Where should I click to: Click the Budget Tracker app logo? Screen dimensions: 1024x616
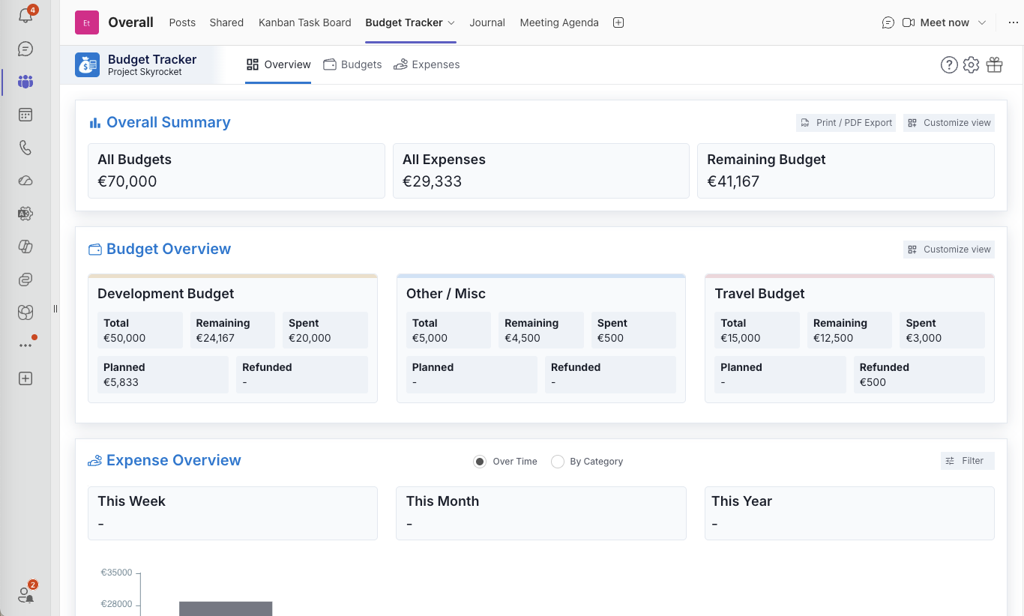coord(88,65)
